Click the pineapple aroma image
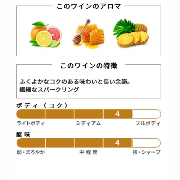Viewport: 180px width, 180px height. [x=131, y=33]
